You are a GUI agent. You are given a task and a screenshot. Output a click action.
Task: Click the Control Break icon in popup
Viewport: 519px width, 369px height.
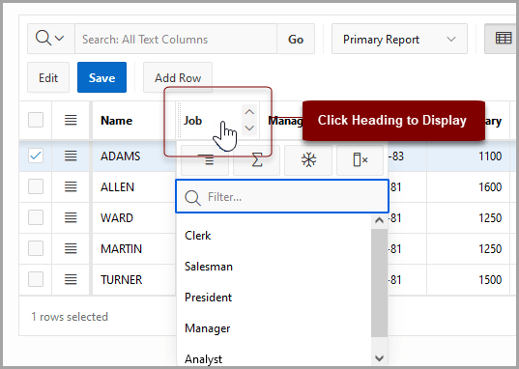click(x=205, y=160)
